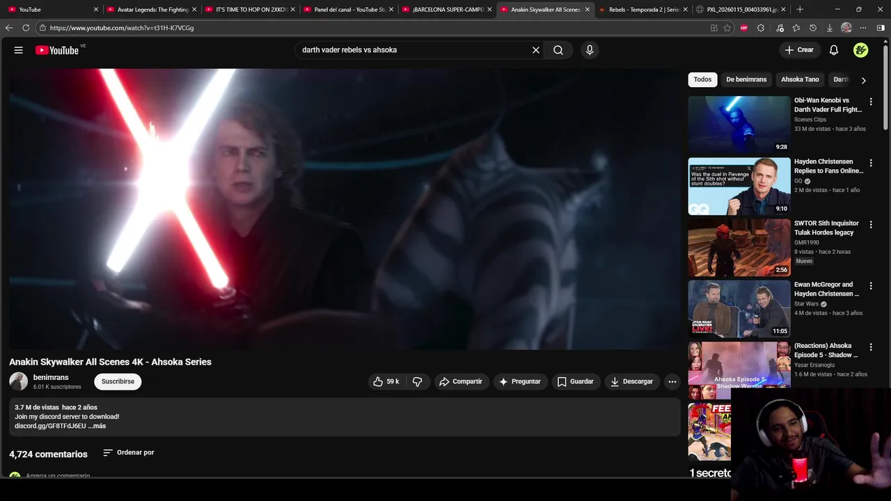This screenshot has width=891, height=501.
Task: Open the Ewan McGregor and Hayden Christensen title
Action: [826, 289]
